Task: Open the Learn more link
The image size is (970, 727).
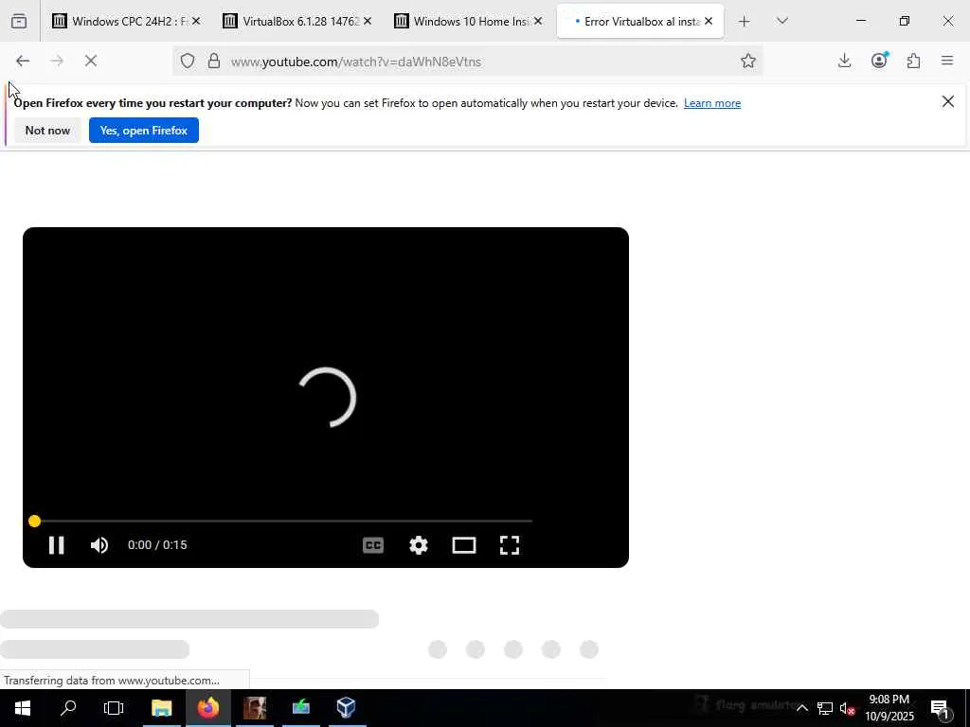Action: point(712,103)
